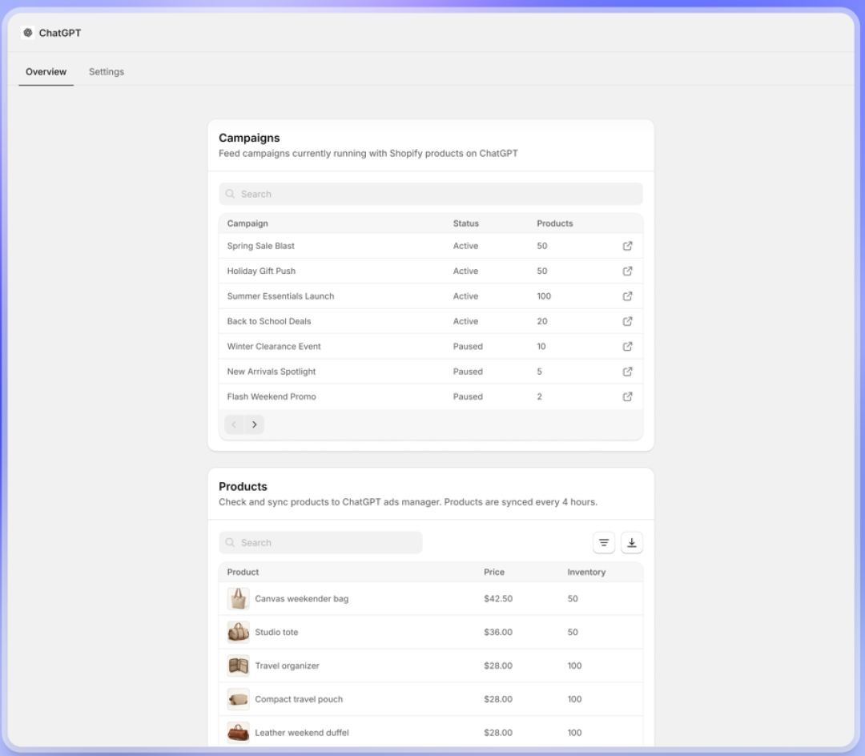Click the Travel organizer thumbnail
The image size is (865, 756).
239,666
